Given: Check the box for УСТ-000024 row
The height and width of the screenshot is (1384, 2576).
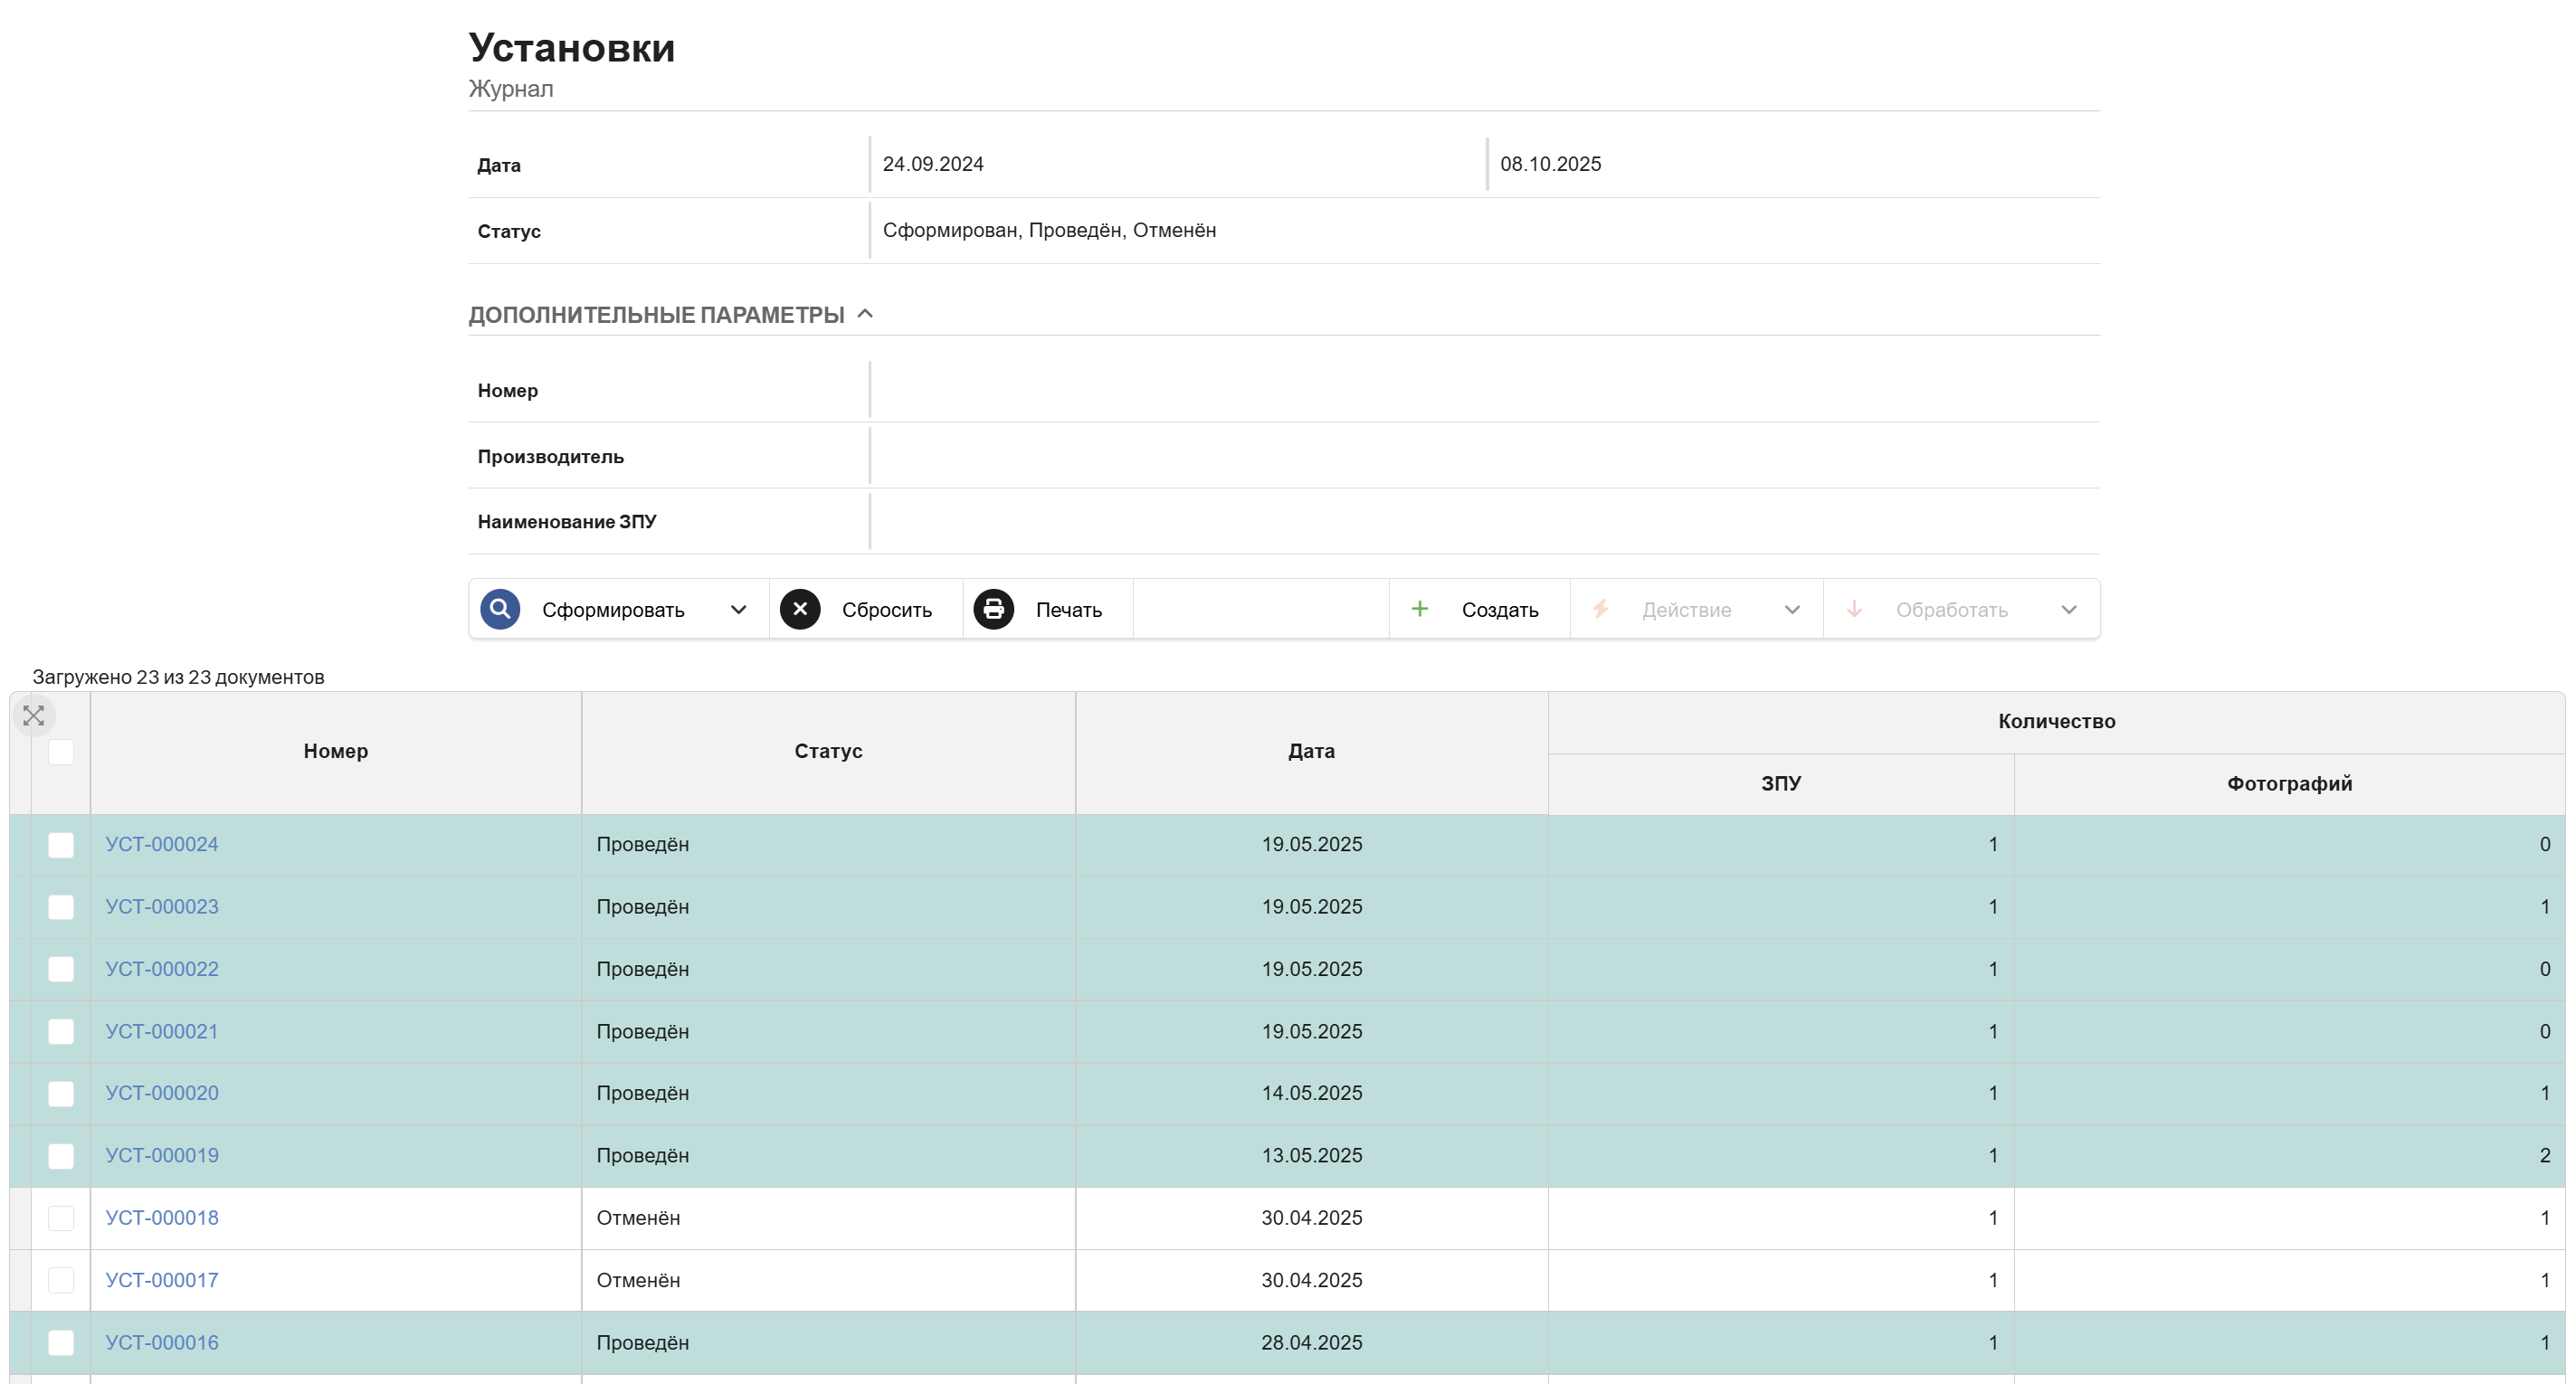Looking at the screenshot, I should point(61,845).
